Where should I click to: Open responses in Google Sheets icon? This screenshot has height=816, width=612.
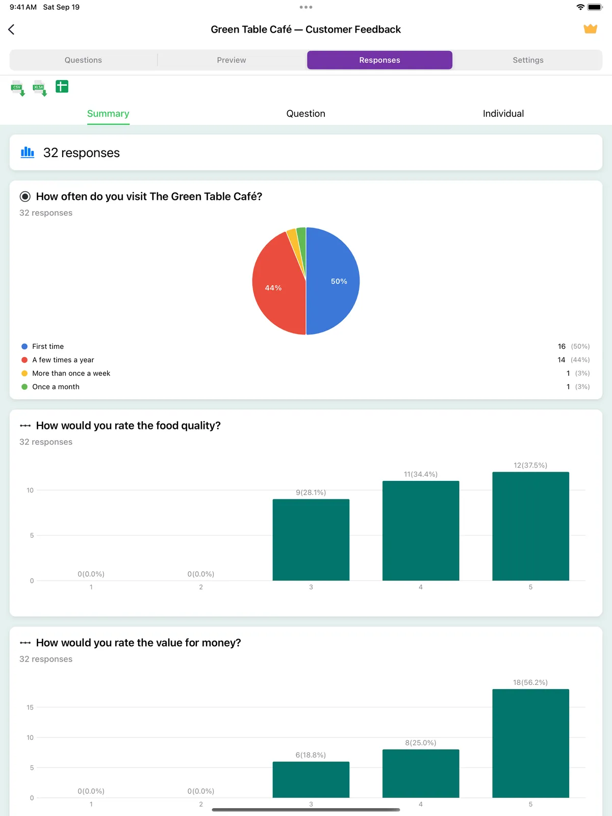pos(62,87)
